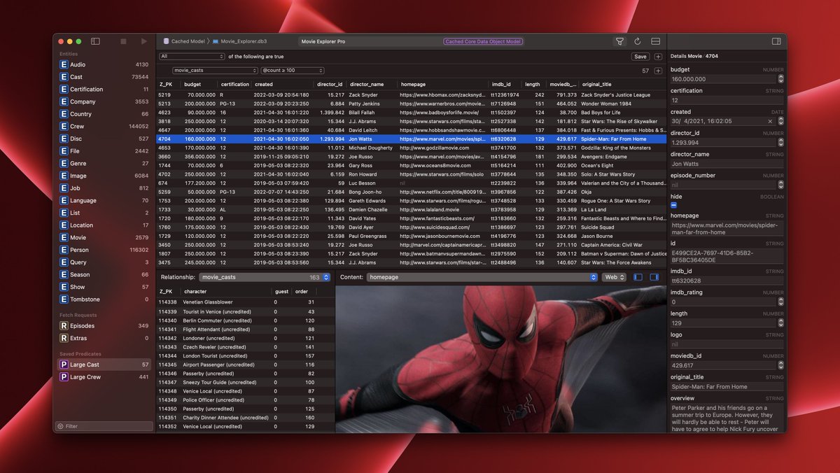The height and width of the screenshot is (473, 840).
Task: Open the Episodes fetch request
Action: coord(104,326)
